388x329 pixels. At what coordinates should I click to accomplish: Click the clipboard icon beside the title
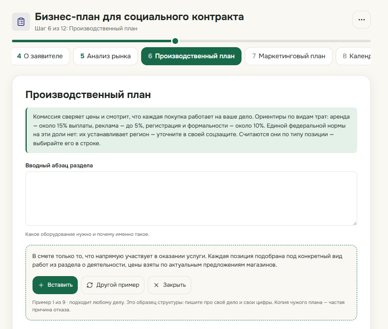[x=21, y=22]
